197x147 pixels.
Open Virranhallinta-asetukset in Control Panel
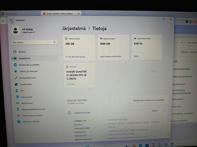click(182, 114)
